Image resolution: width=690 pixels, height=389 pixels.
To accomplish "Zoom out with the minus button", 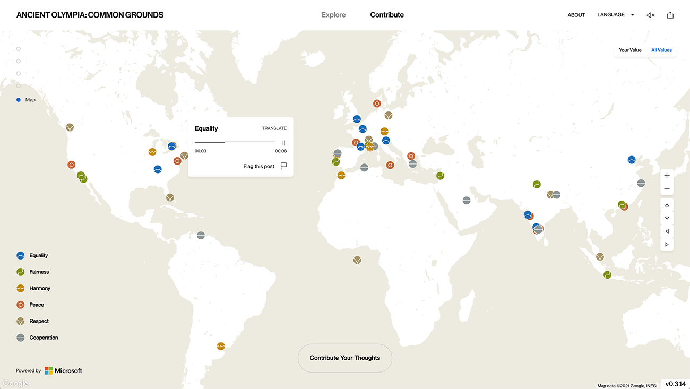I will point(667,189).
